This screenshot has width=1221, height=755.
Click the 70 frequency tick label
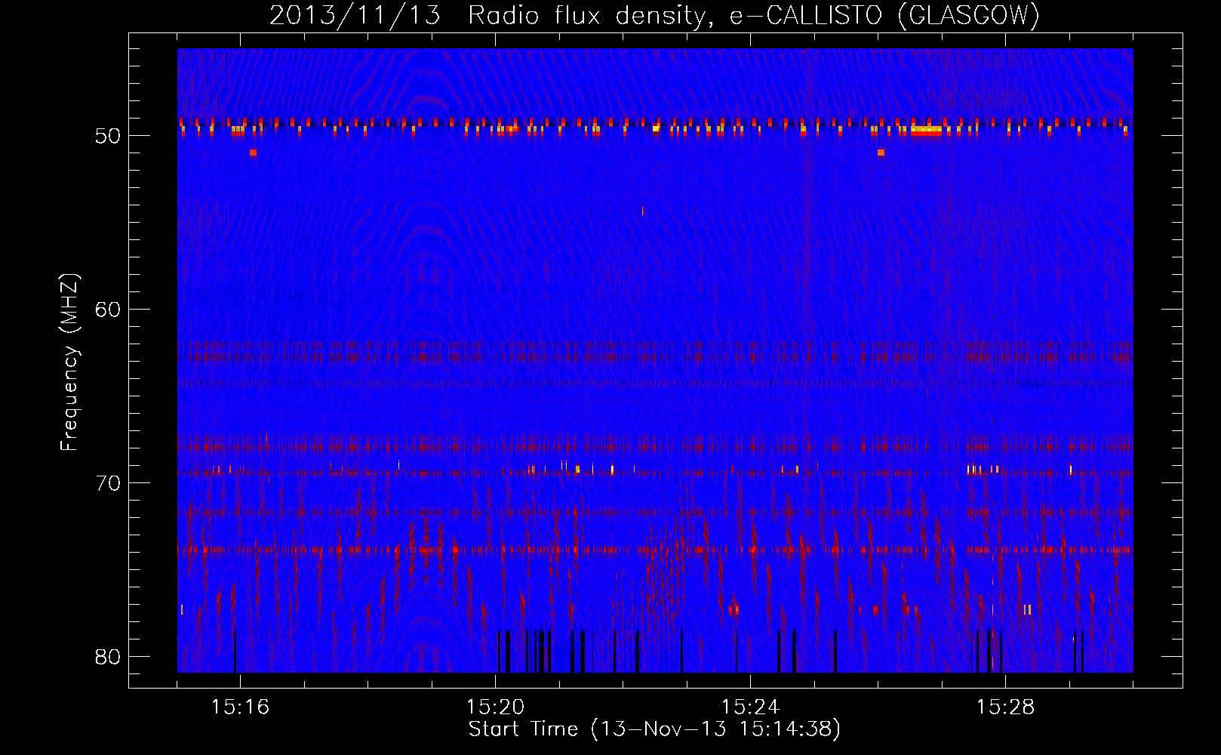pyautogui.click(x=108, y=483)
